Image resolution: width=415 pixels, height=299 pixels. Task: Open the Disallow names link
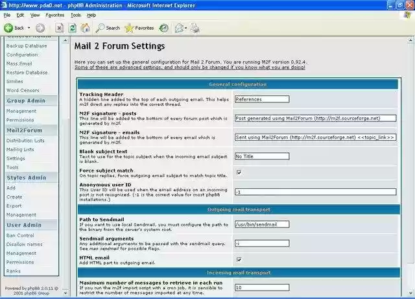[x=25, y=244]
